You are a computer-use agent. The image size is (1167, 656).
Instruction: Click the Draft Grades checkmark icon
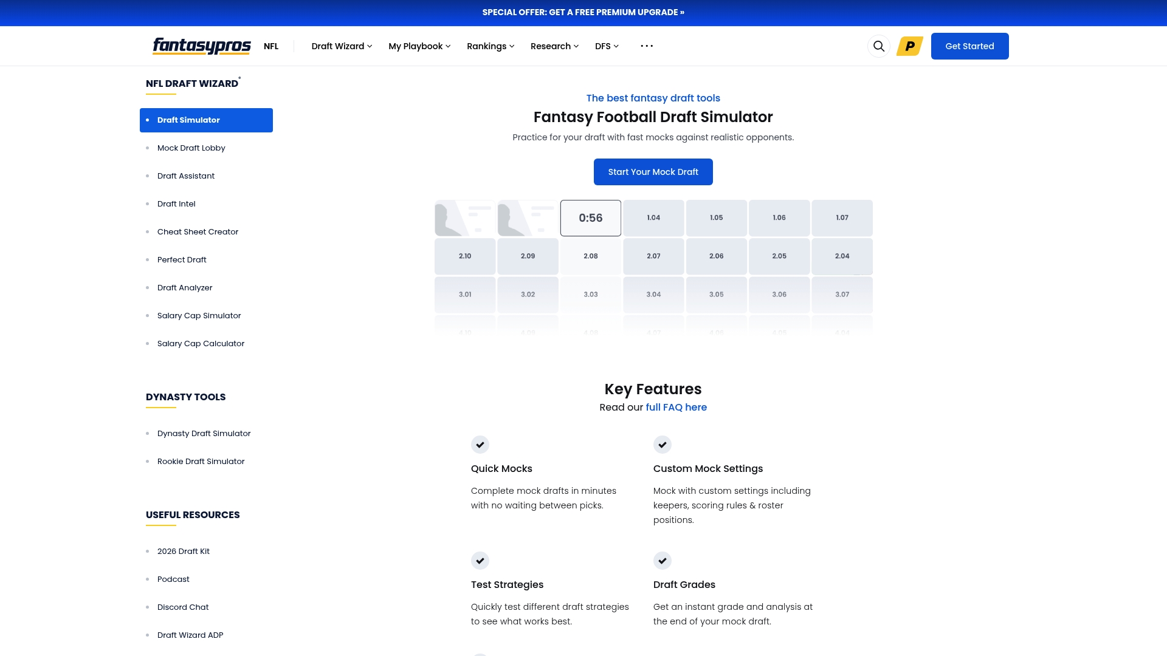tap(663, 561)
